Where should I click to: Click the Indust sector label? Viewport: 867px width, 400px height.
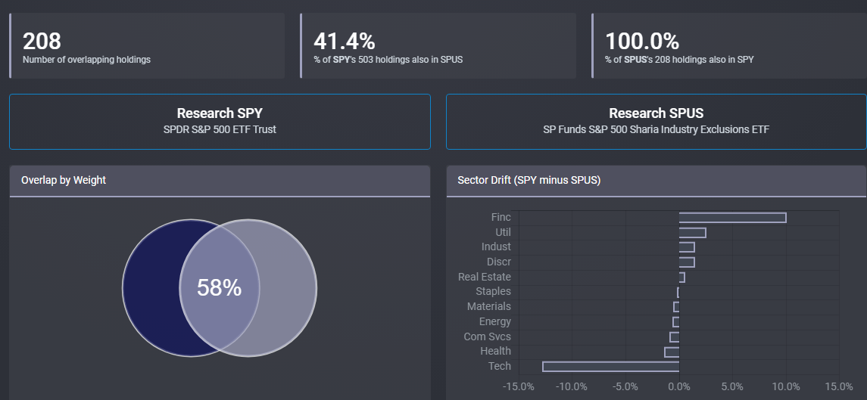(x=497, y=247)
